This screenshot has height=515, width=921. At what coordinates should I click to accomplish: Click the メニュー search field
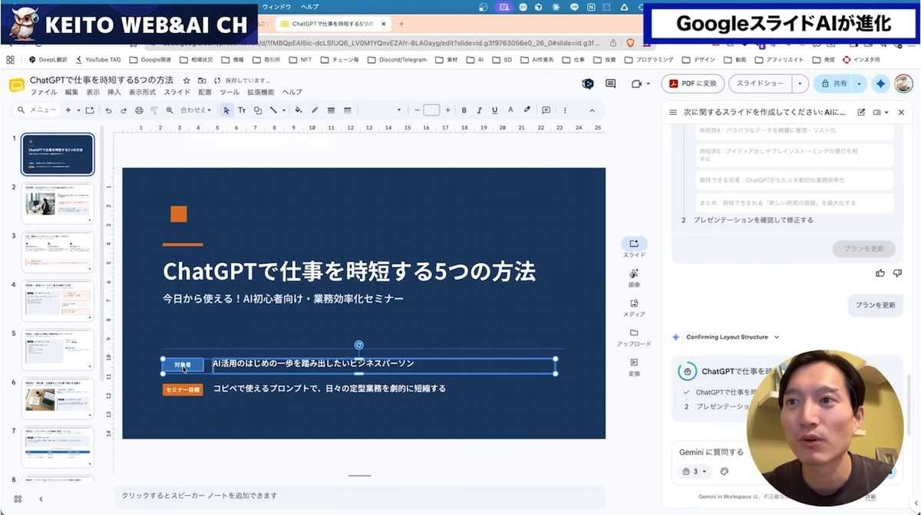click(x=37, y=110)
